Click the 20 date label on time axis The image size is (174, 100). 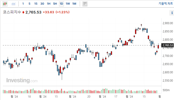pyautogui.click(x=89, y=97)
